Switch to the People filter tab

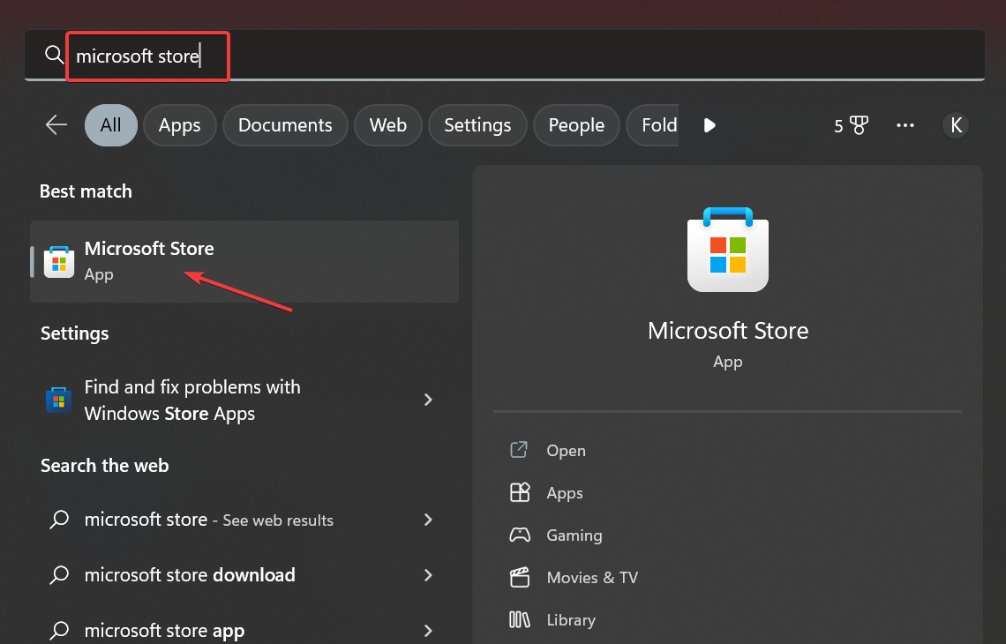coord(576,125)
